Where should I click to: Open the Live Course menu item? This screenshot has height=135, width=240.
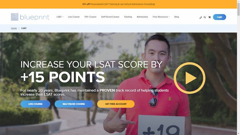(74, 17)
